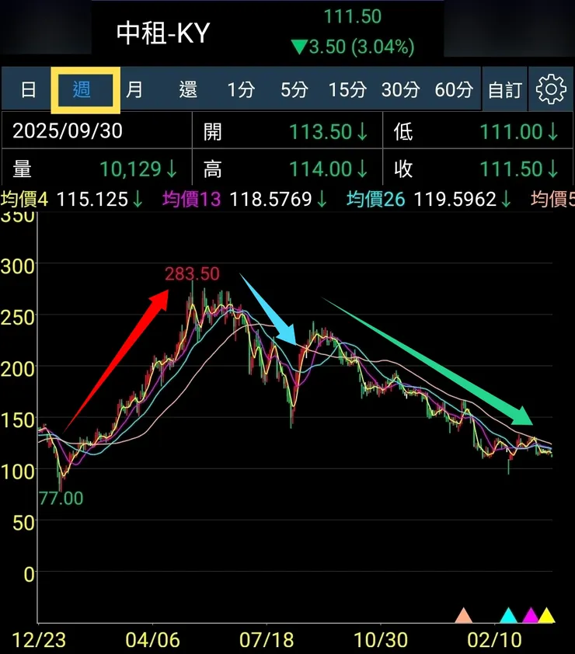Switch to the 5分 five-minute chart
The width and height of the screenshot is (575, 654).
[x=294, y=89]
